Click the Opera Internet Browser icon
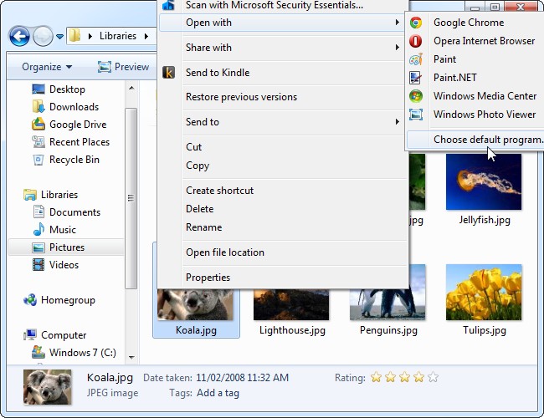Viewport: 544px width, 418px height. [416, 41]
